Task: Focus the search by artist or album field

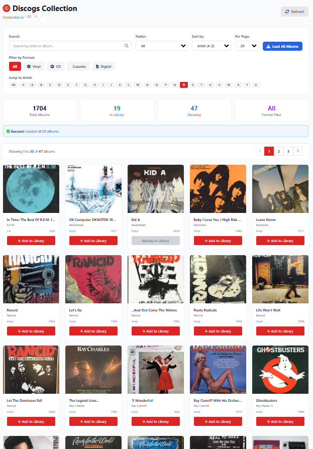Action: [x=70, y=46]
